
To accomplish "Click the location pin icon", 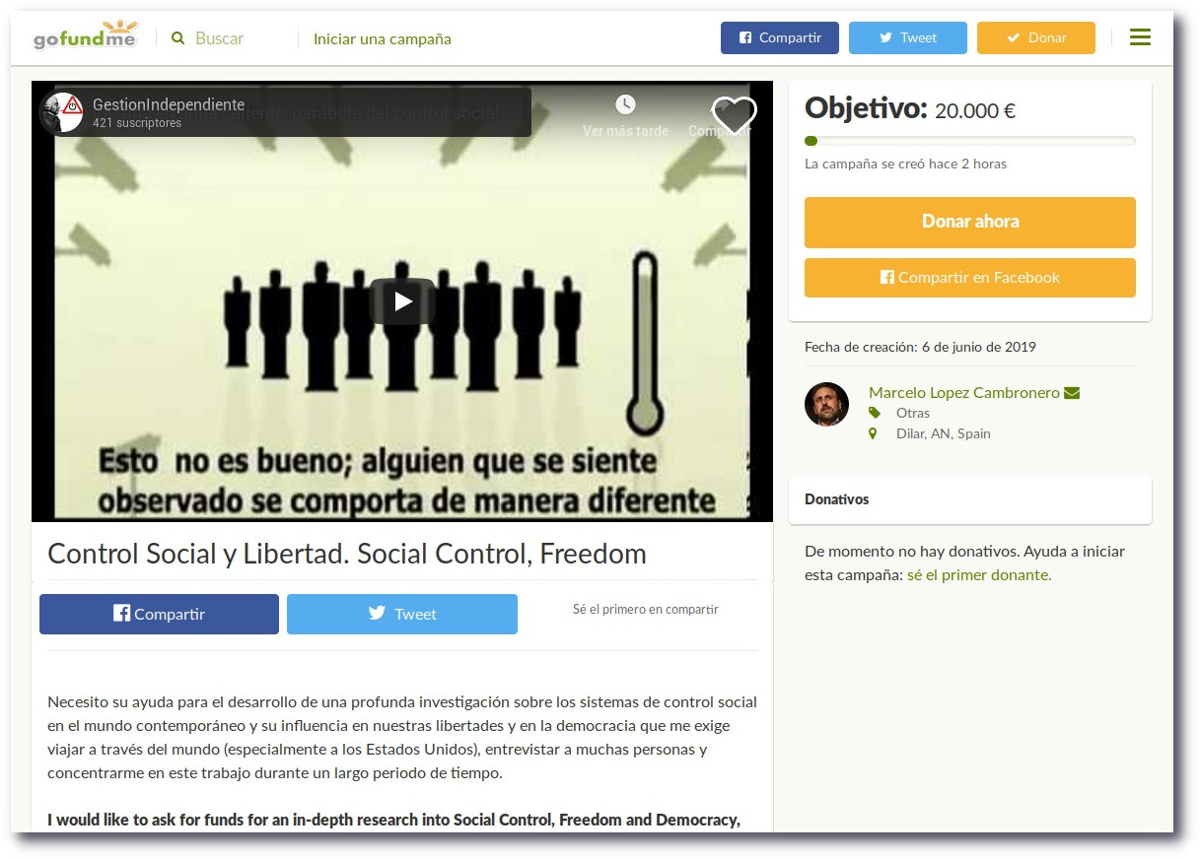I will [873, 433].
